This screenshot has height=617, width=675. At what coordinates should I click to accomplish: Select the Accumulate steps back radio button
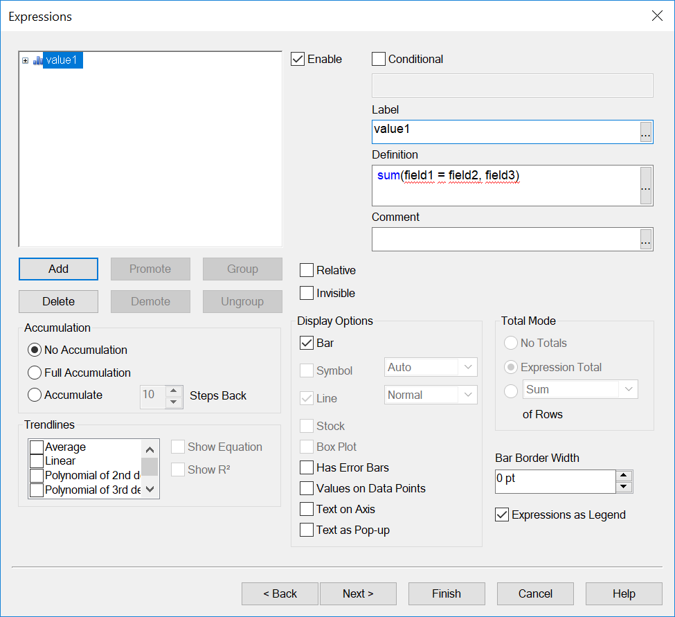tap(35, 395)
